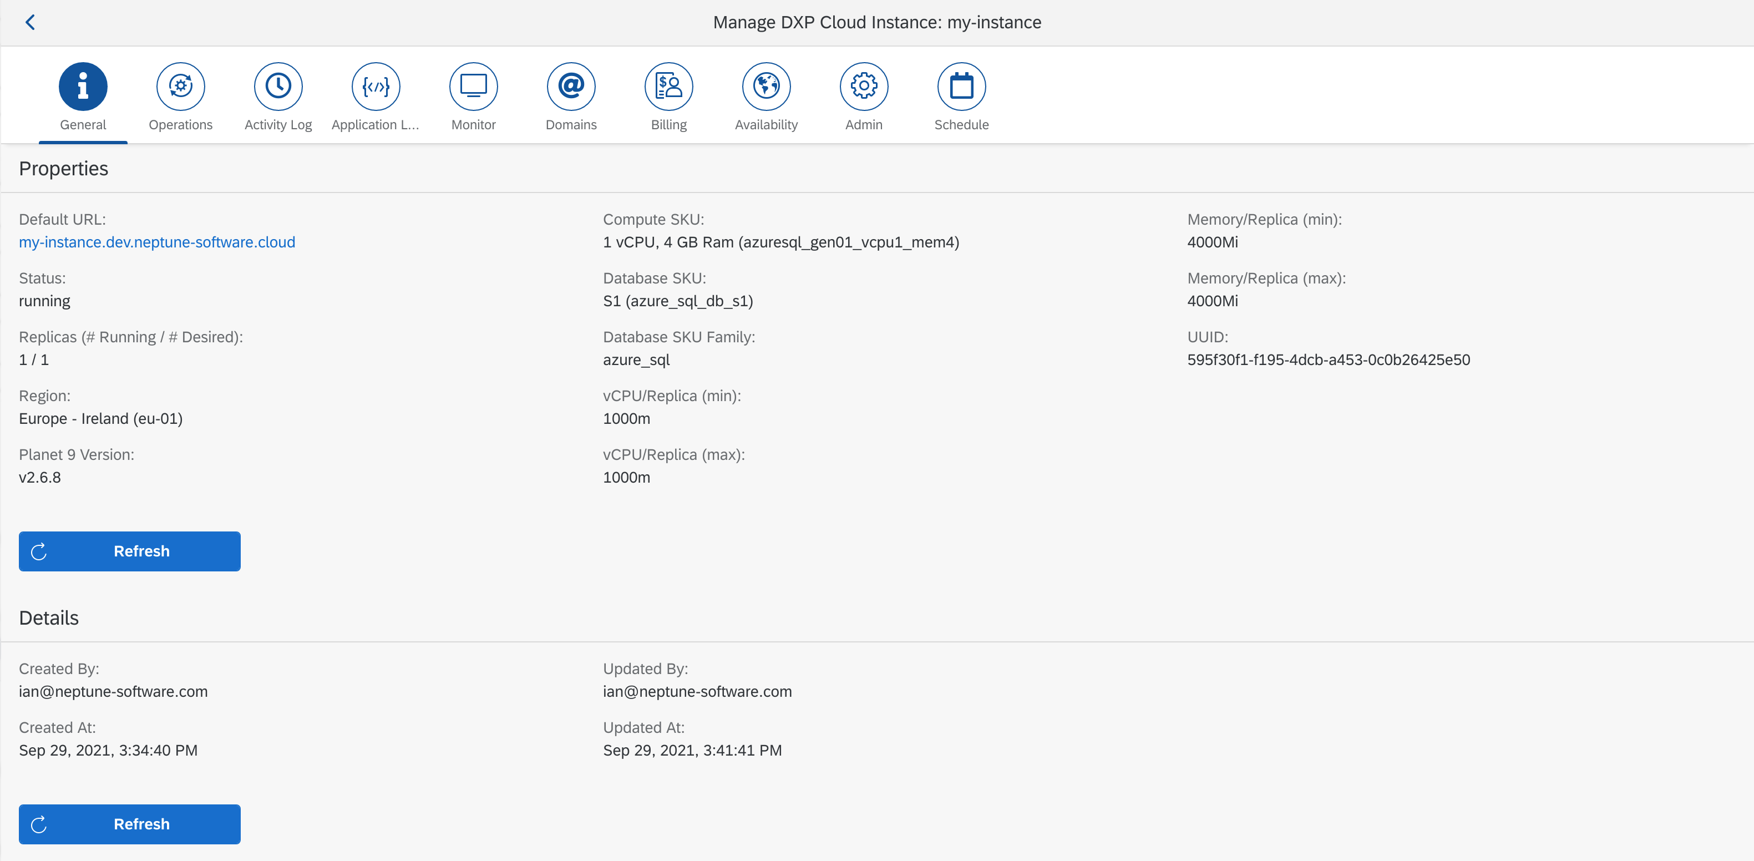
Task: Open the Schedule calendar icon
Action: (x=961, y=87)
